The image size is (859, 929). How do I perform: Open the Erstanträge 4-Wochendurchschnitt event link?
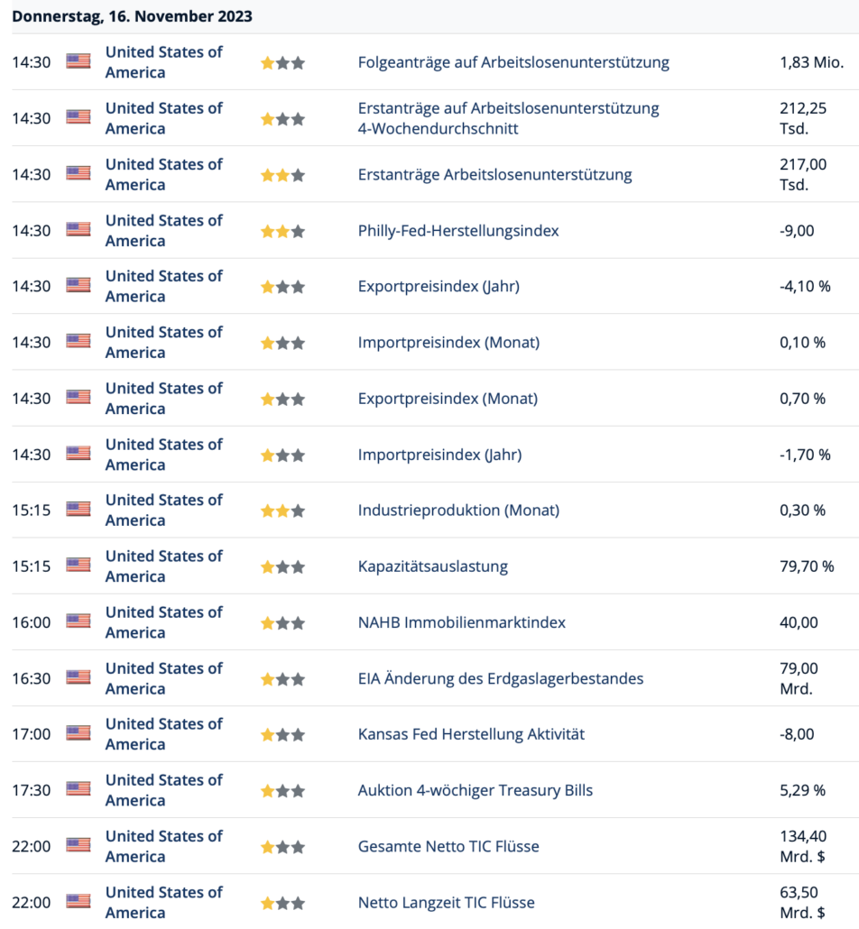pyautogui.click(x=509, y=118)
